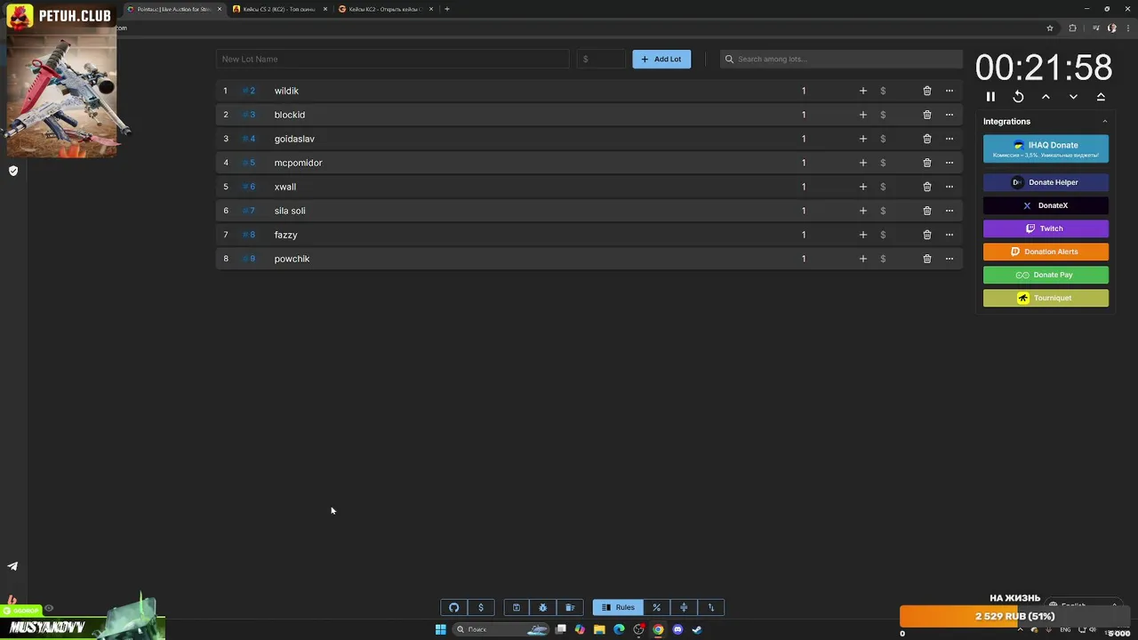Image resolution: width=1138 pixels, height=640 pixels.
Task: Open more options for powchik lot
Action: pos(949,259)
